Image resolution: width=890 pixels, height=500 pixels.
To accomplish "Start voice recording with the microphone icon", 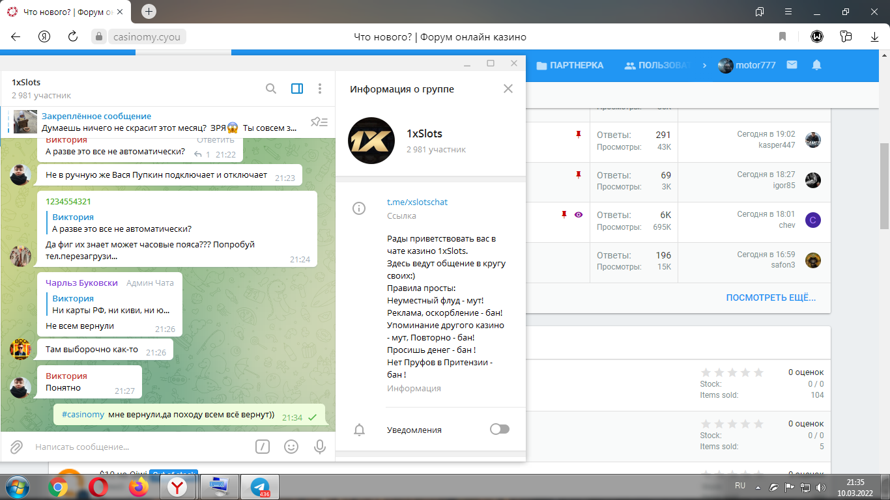I will 320,447.
